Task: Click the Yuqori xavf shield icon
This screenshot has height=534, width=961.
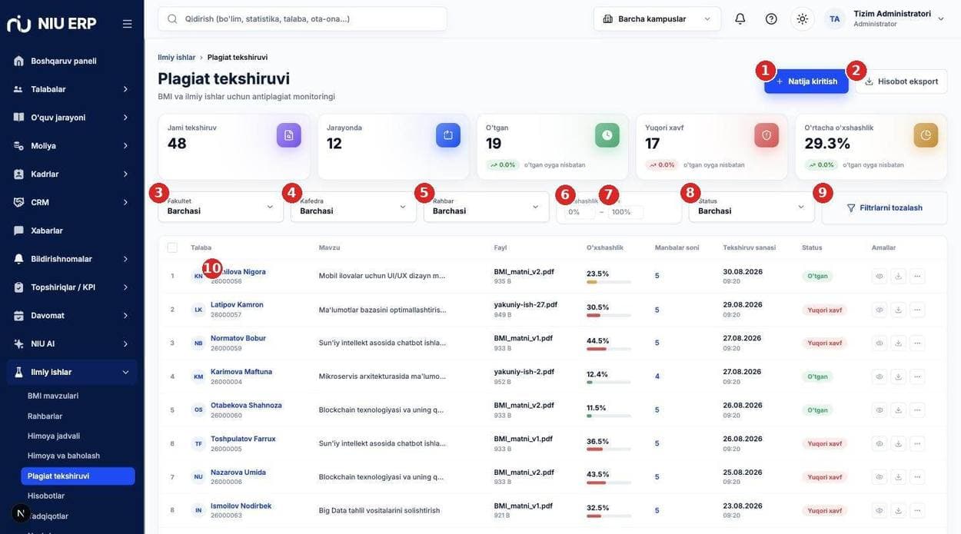Action: pos(766,135)
